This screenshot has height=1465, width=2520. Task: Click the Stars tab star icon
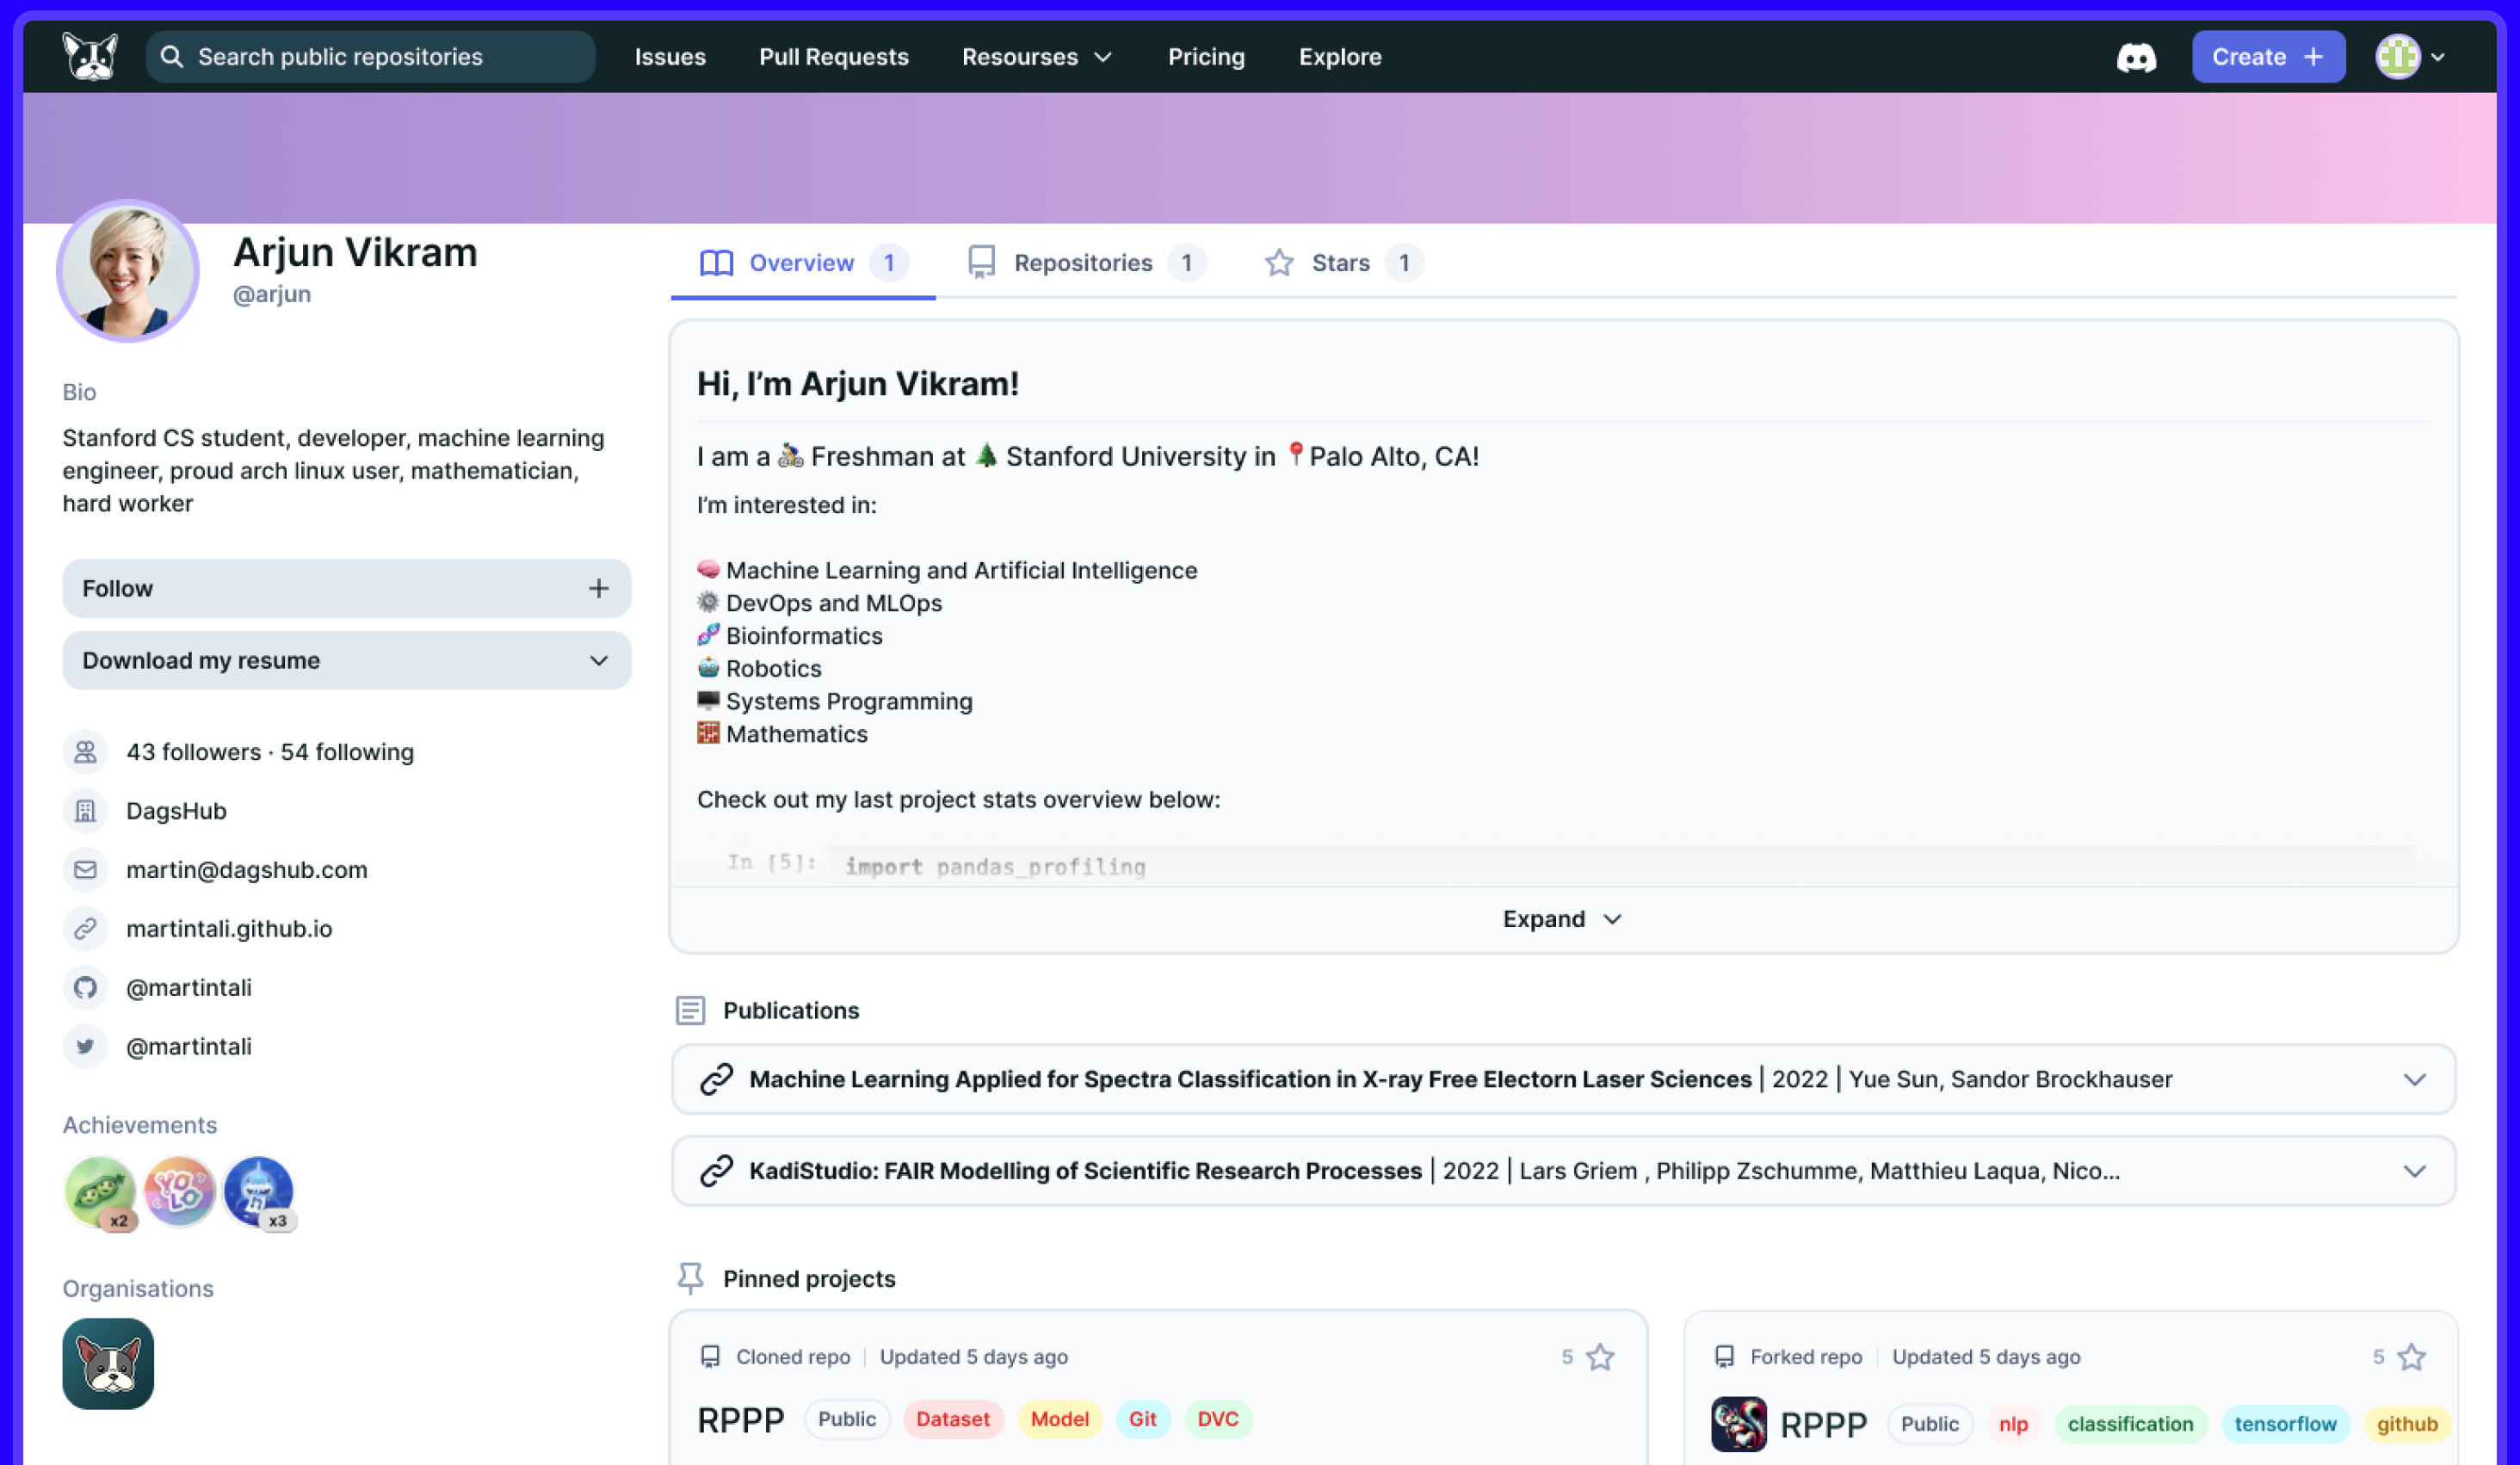(1279, 263)
